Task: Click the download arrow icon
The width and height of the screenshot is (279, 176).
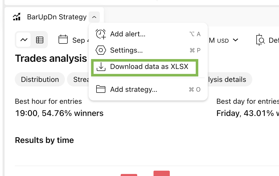Action: 101,67
